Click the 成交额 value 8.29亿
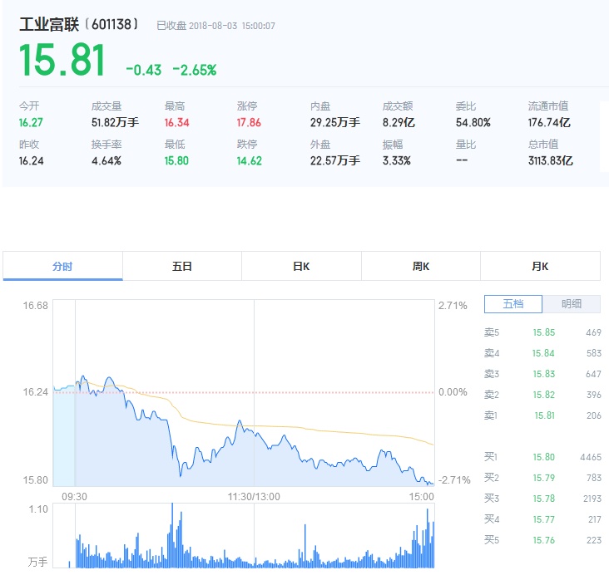This screenshot has width=609, height=575. [x=399, y=123]
